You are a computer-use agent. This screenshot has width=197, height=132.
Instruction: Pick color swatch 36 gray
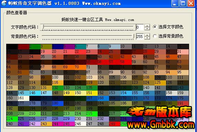pos(58,57)
